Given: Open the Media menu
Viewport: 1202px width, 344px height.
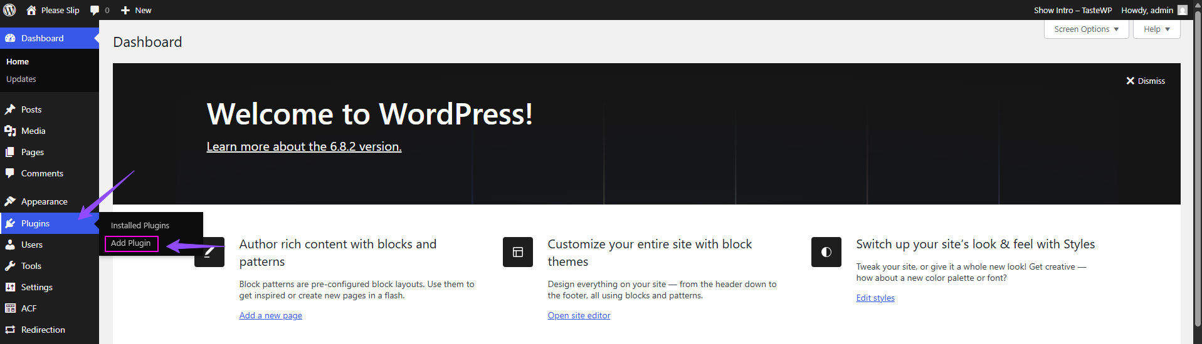Looking at the screenshot, I should tap(50, 131).
